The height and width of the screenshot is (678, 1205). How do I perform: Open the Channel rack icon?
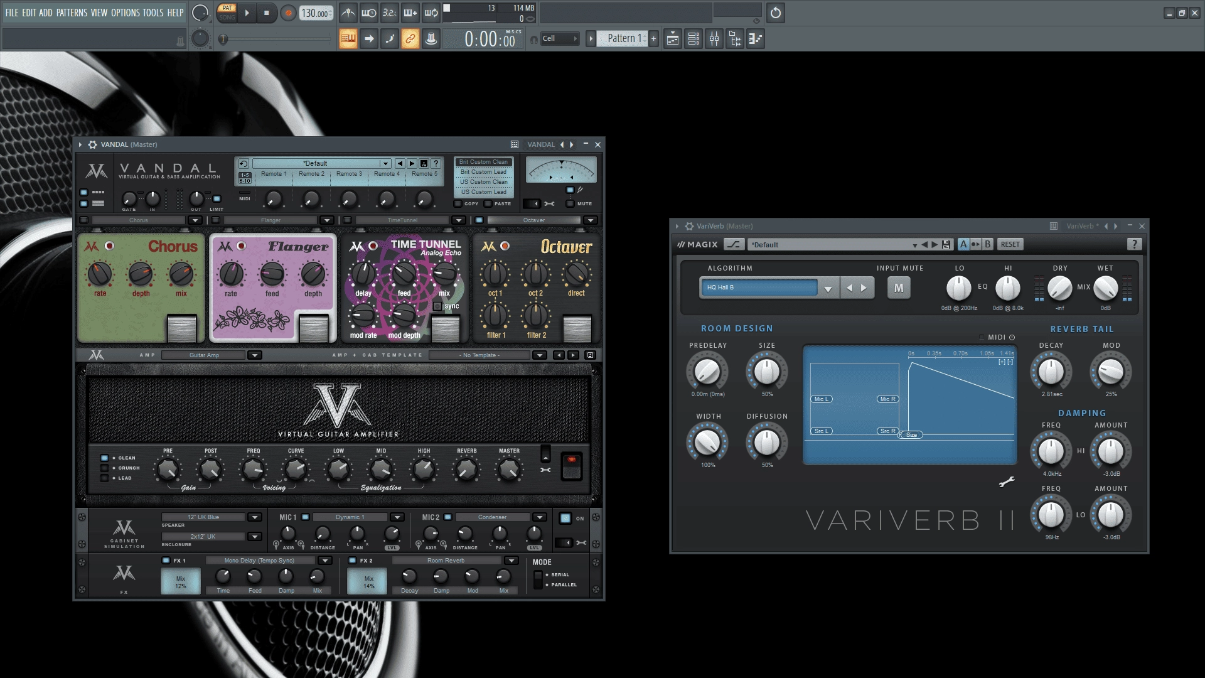click(694, 39)
